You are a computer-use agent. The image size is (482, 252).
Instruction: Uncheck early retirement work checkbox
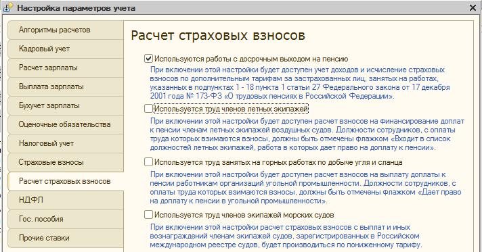pos(148,58)
